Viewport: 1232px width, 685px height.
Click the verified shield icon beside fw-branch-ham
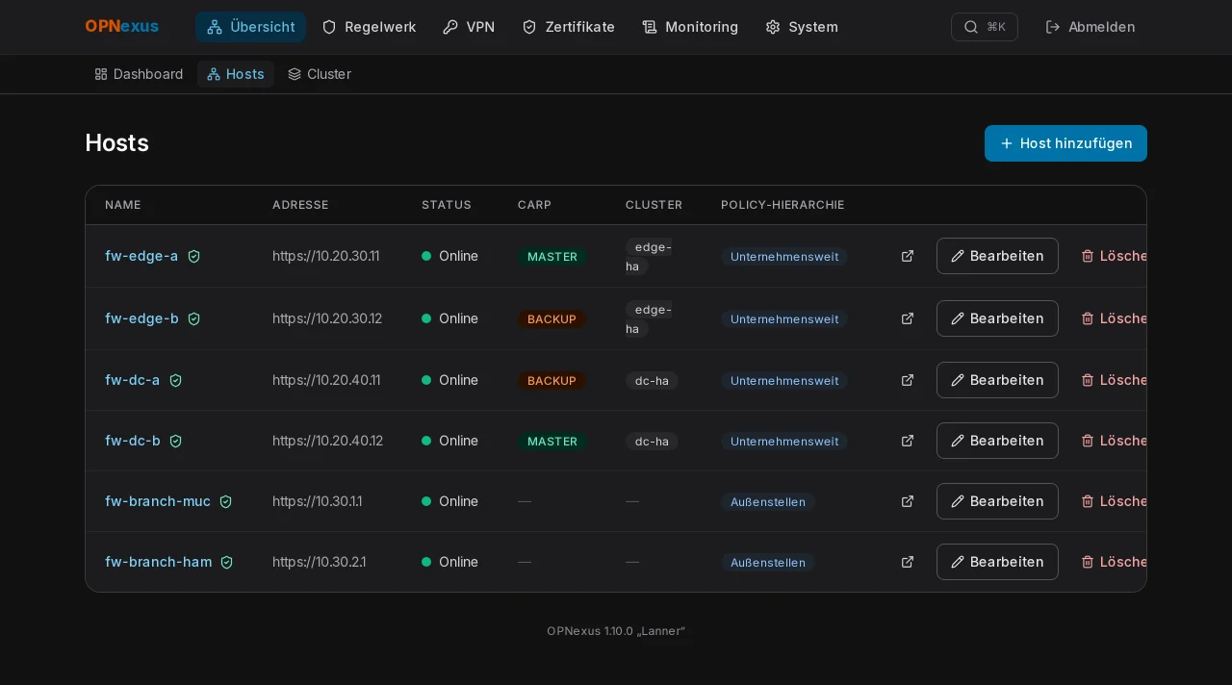(227, 562)
